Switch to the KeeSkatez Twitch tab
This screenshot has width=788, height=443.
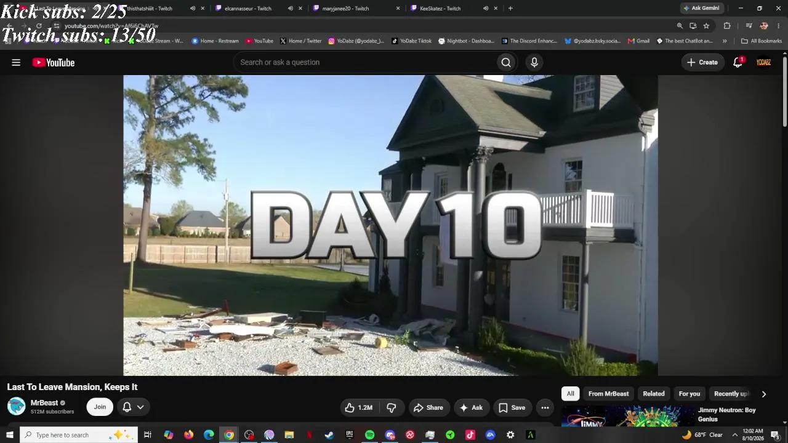[440, 8]
